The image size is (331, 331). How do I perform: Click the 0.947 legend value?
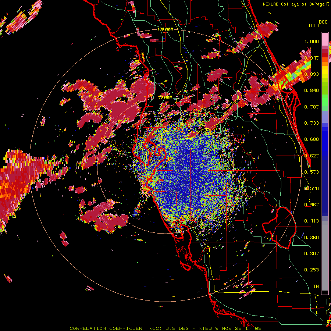[x=312, y=58]
